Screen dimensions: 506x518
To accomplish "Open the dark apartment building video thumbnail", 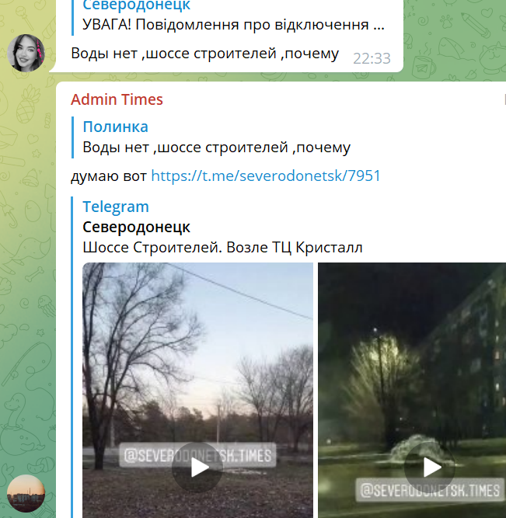I will pyautogui.click(x=412, y=390).
